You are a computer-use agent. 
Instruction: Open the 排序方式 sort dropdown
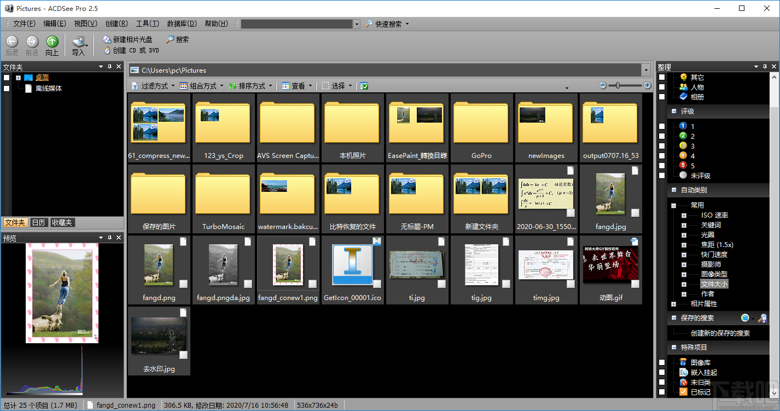pyautogui.click(x=250, y=86)
